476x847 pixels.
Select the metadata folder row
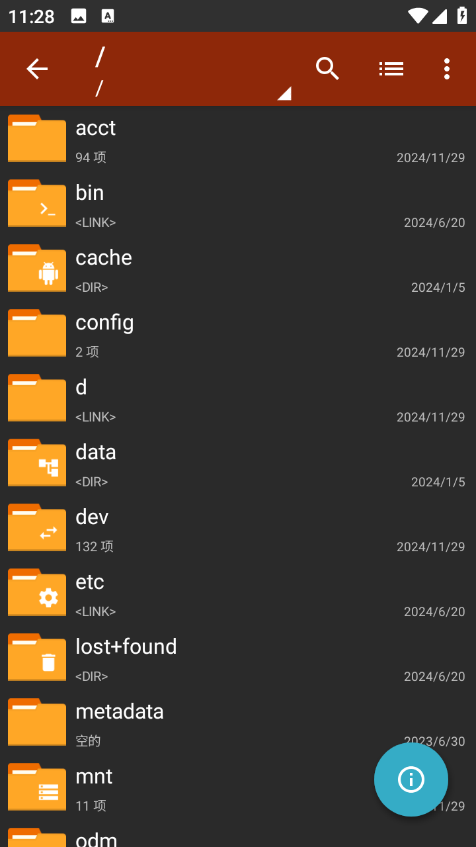[238, 723]
